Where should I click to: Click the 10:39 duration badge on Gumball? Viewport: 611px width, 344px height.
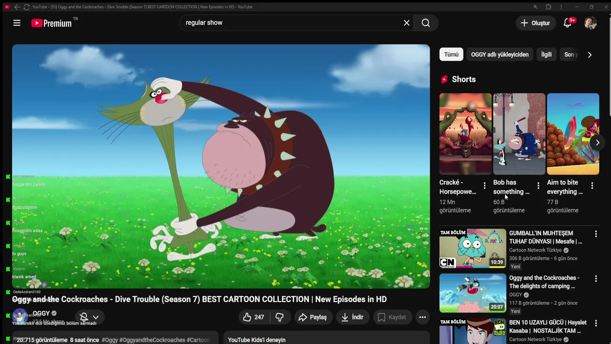point(497,262)
